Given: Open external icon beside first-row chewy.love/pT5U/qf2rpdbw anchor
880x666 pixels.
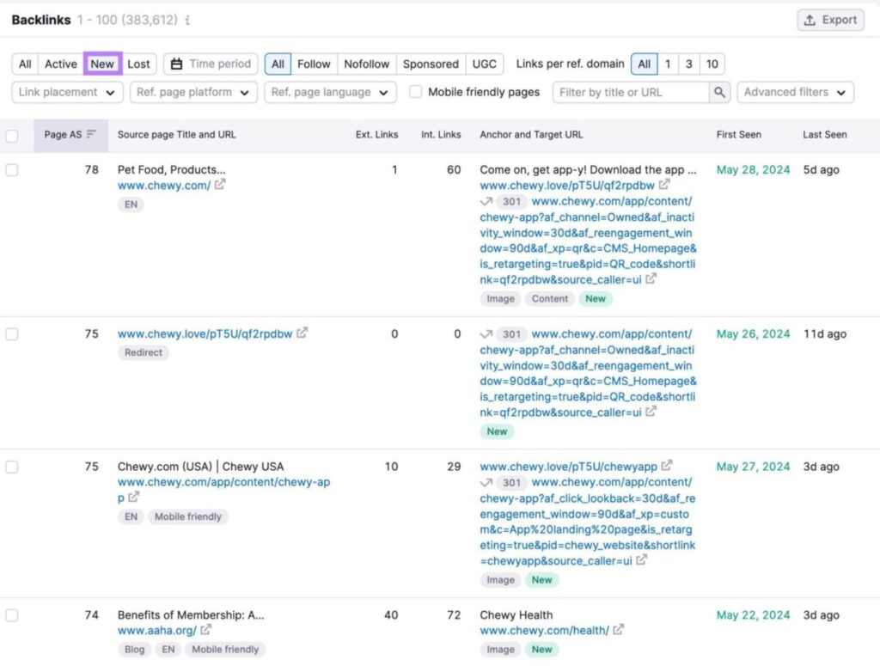Looking at the screenshot, I should click(664, 185).
